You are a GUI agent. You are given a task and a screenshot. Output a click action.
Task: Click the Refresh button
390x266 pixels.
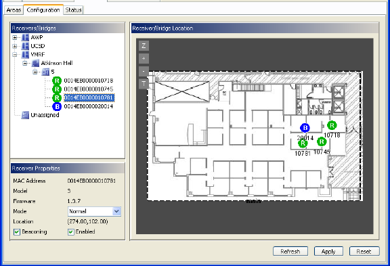point(290,251)
